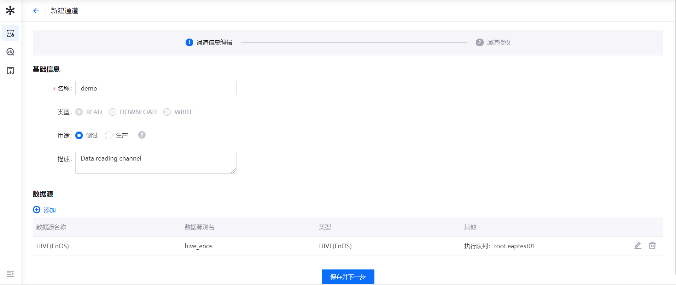Click step 2 通道授权
Image resolution: width=676 pixels, height=285 pixels.
pyautogui.click(x=493, y=42)
